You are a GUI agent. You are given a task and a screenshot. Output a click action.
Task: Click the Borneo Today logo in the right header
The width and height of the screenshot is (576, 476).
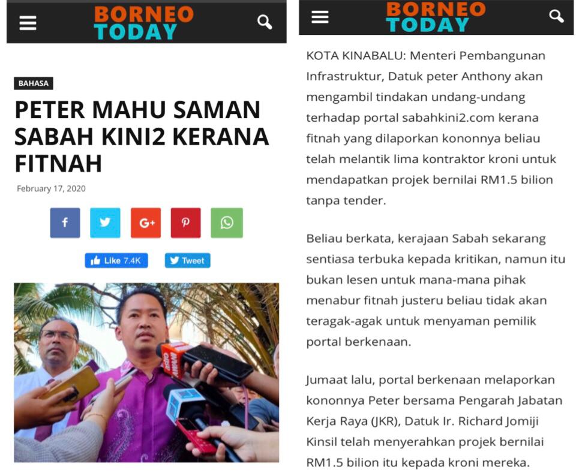coord(436,17)
